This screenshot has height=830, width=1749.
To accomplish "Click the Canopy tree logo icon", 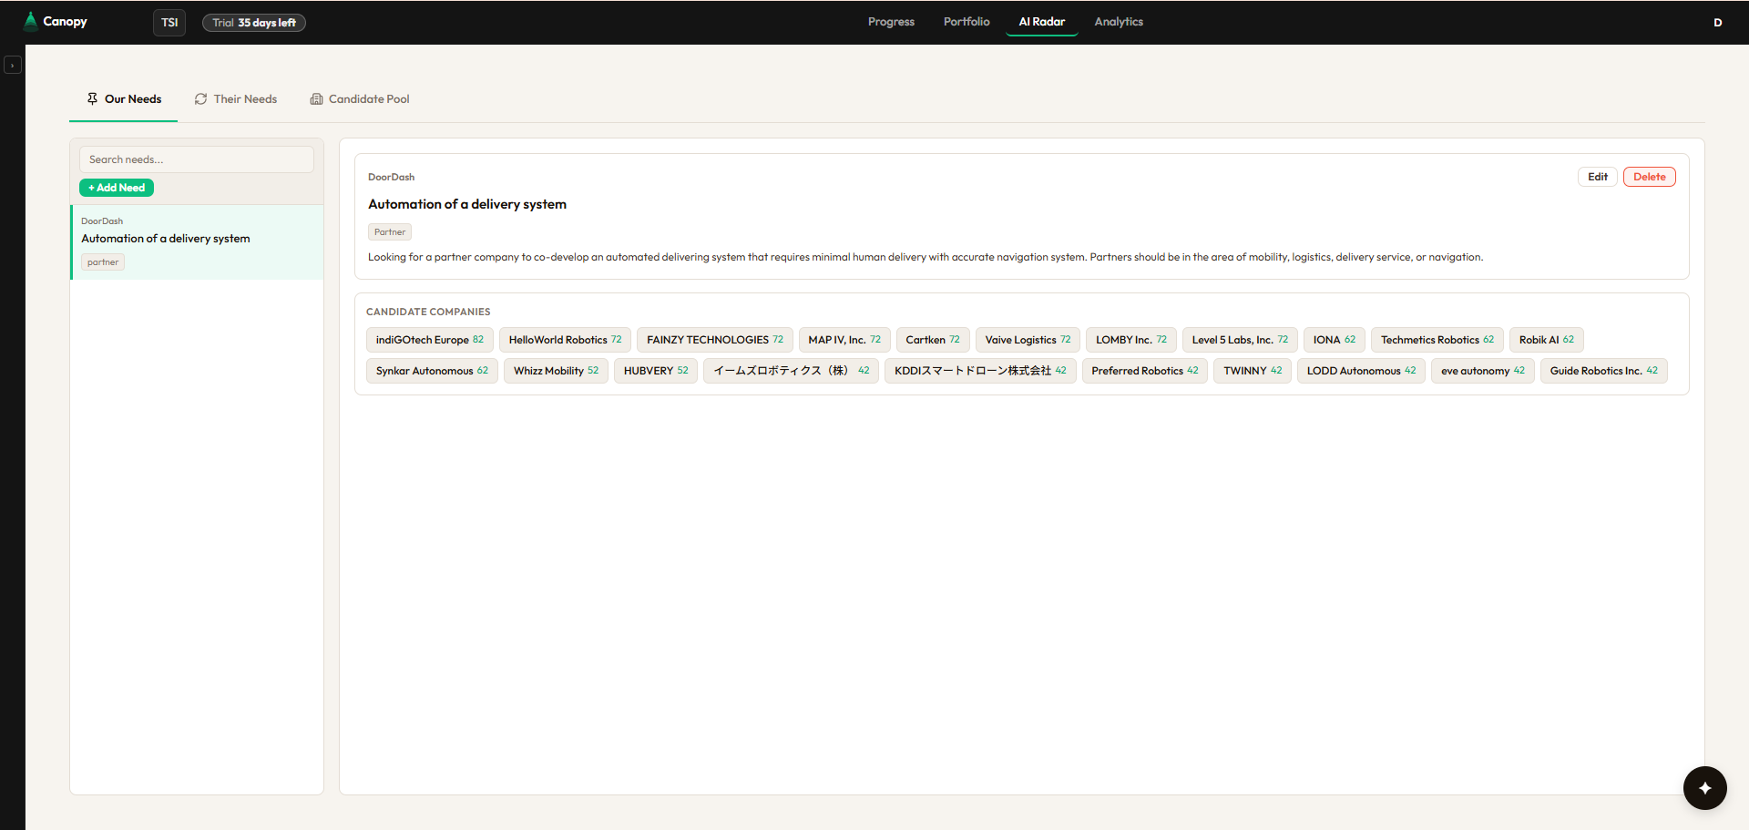I will pyautogui.click(x=31, y=21).
